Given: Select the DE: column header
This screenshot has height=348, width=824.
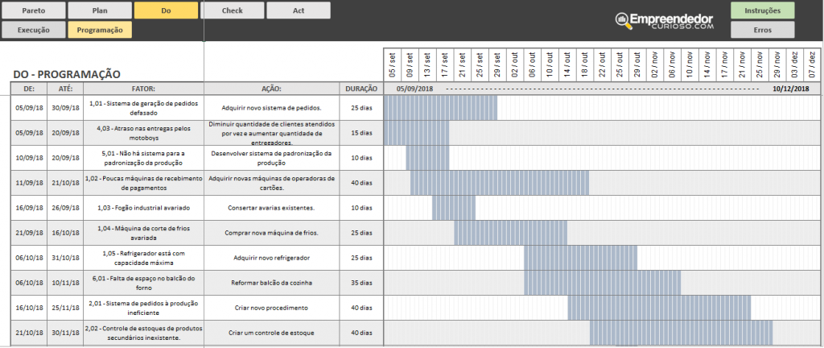Looking at the screenshot, I should (x=29, y=89).
